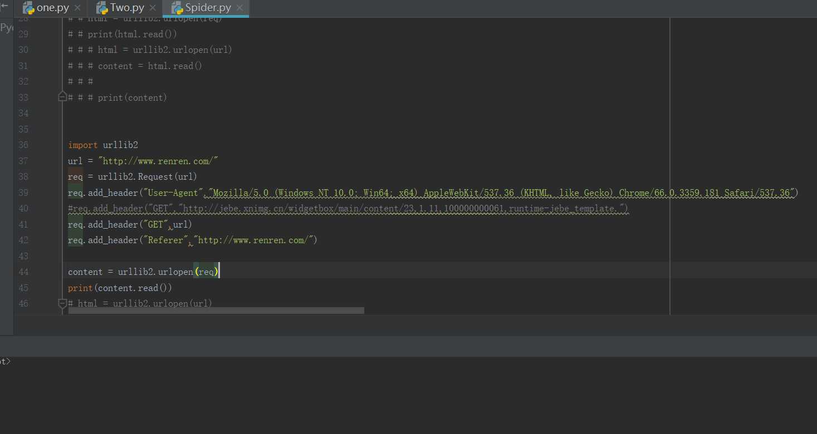Click the commented jebe.xnimg.cn URL line
This screenshot has width=817, height=434.
[348, 209]
